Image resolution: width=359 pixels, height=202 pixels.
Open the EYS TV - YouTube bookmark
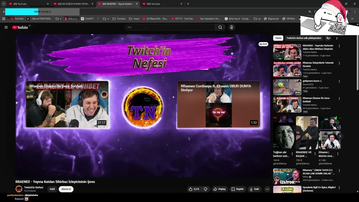point(182,19)
